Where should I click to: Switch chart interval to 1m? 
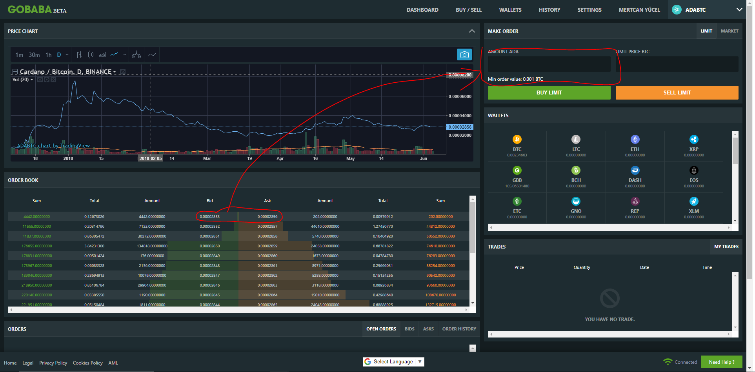click(19, 55)
